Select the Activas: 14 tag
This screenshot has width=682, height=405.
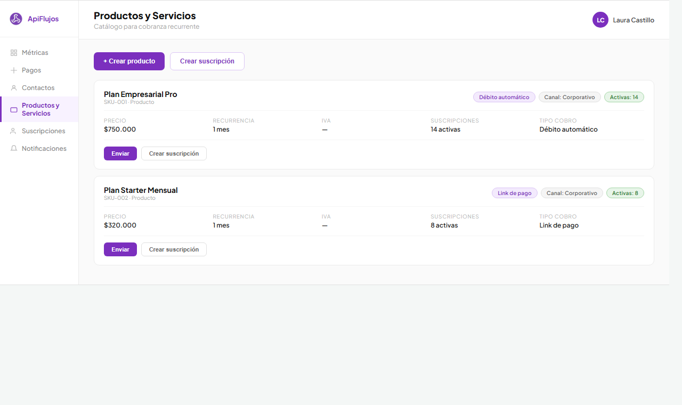coord(623,97)
